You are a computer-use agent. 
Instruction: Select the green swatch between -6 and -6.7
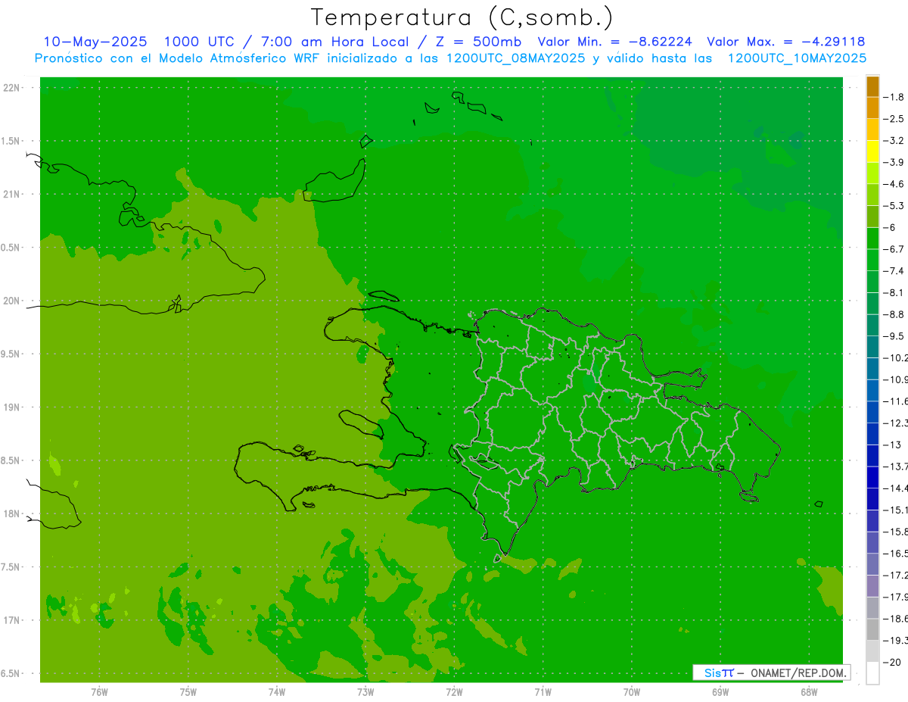(872, 239)
